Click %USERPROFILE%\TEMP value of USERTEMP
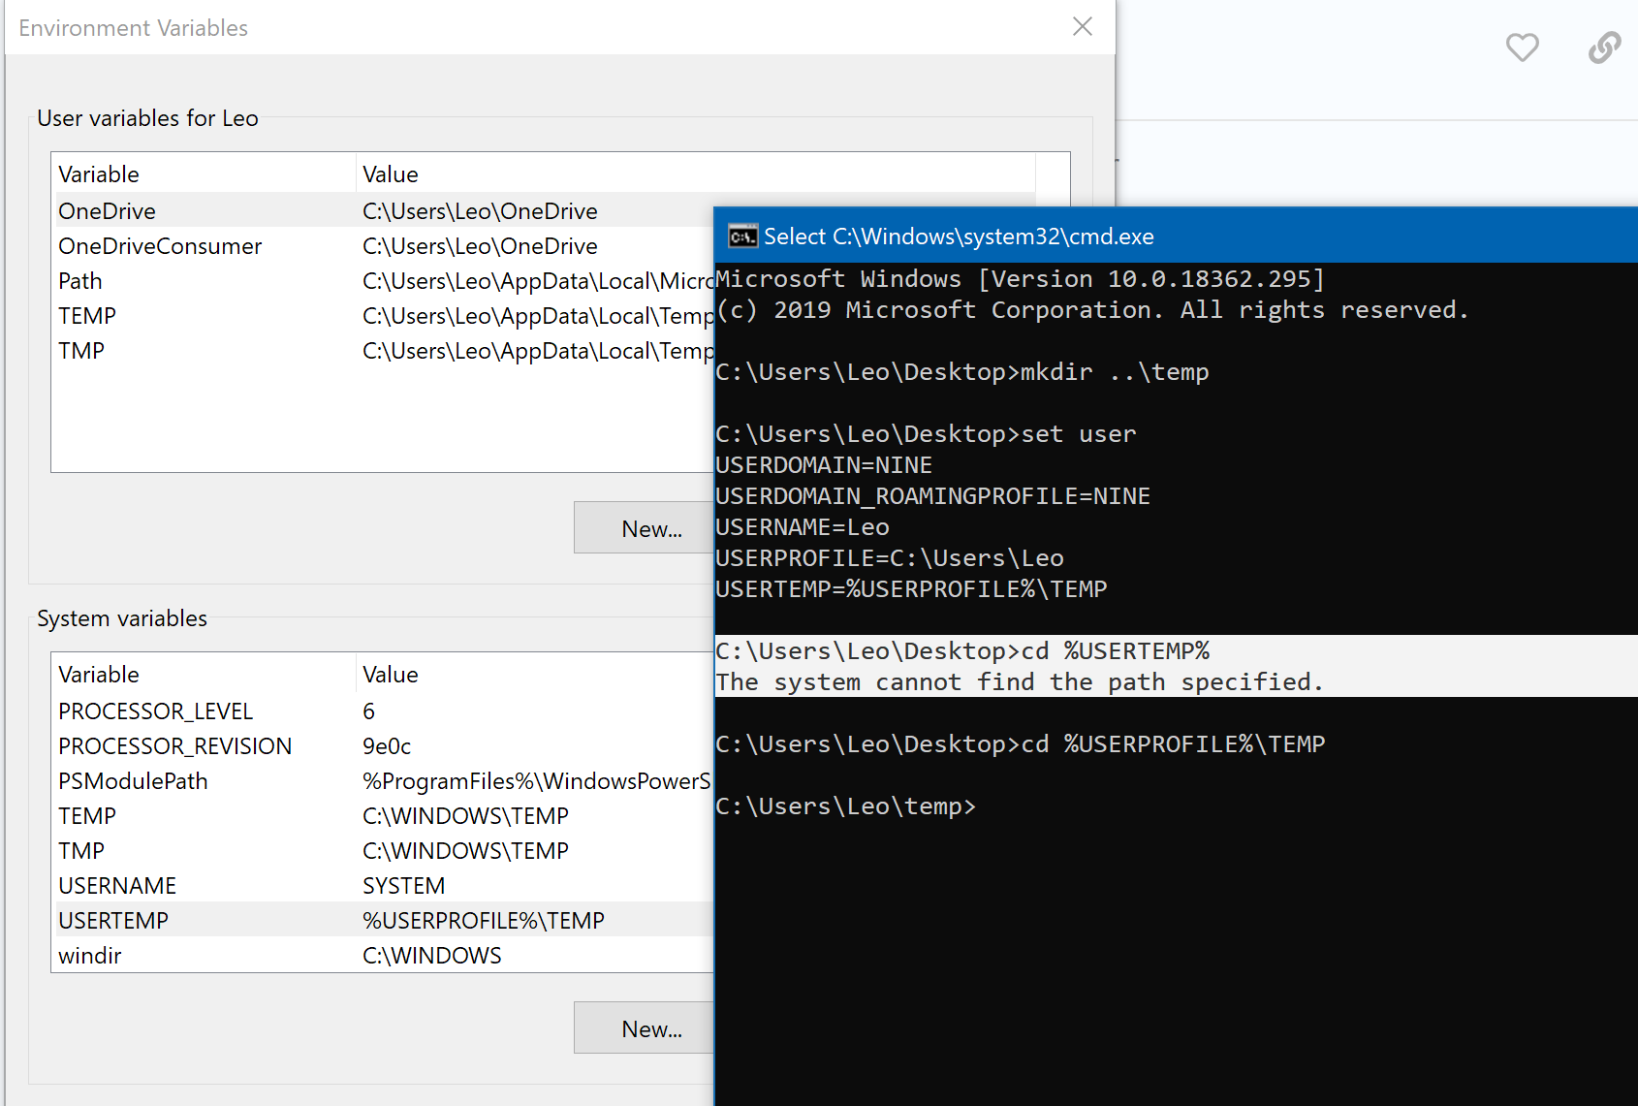The image size is (1638, 1106). tap(483, 920)
